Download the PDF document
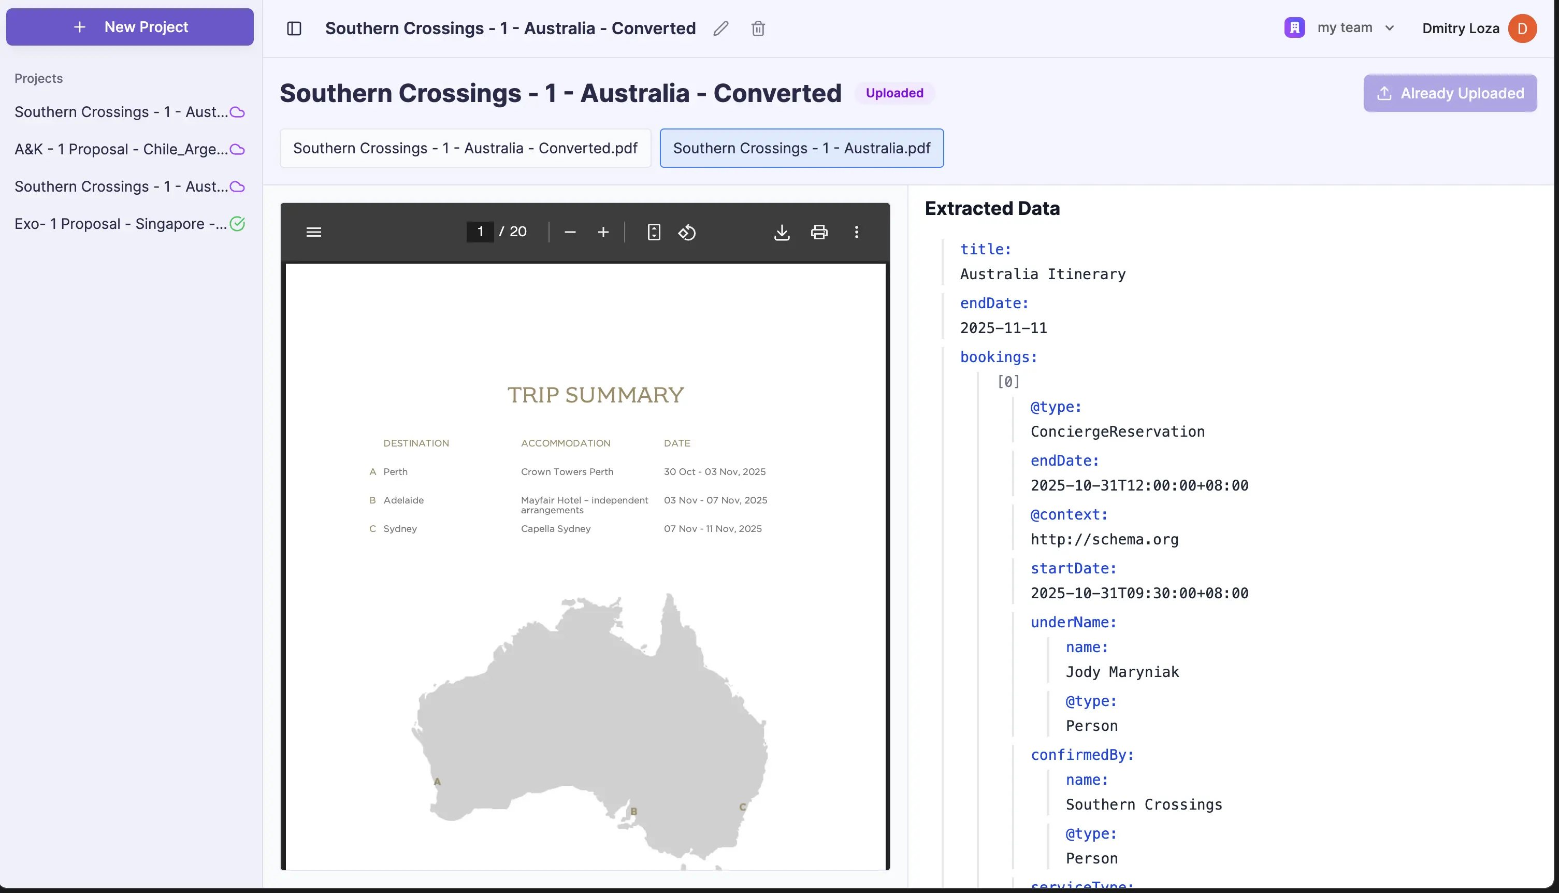This screenshot has width=1559, height=893. [x=782, y=232]
